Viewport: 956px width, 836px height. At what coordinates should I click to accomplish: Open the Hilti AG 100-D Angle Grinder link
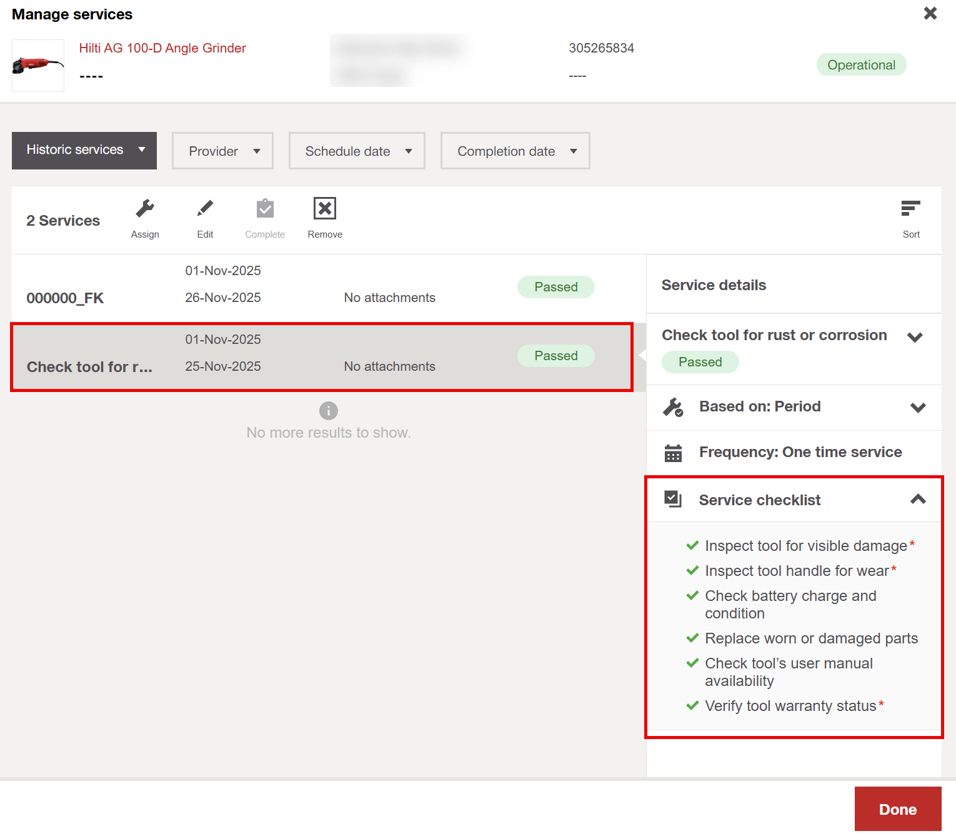[x=162, y=48]
